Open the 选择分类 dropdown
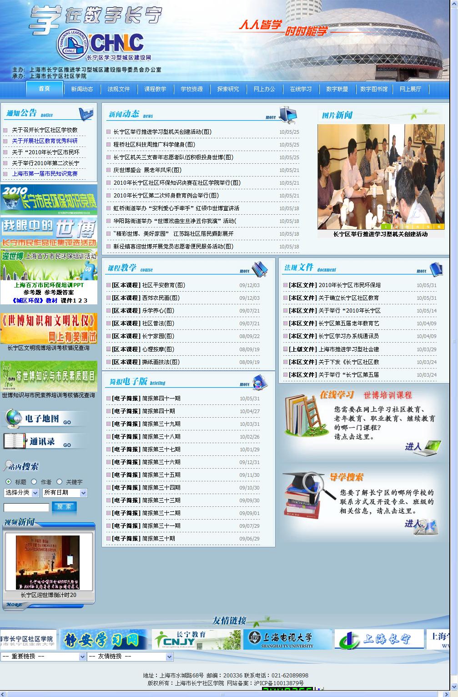The height and width of the screenshot is (697, 458). click(x=21, y=493)
